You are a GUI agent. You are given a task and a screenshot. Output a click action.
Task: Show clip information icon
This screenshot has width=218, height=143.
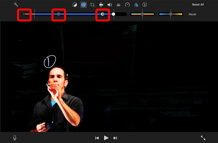[145, 5]
